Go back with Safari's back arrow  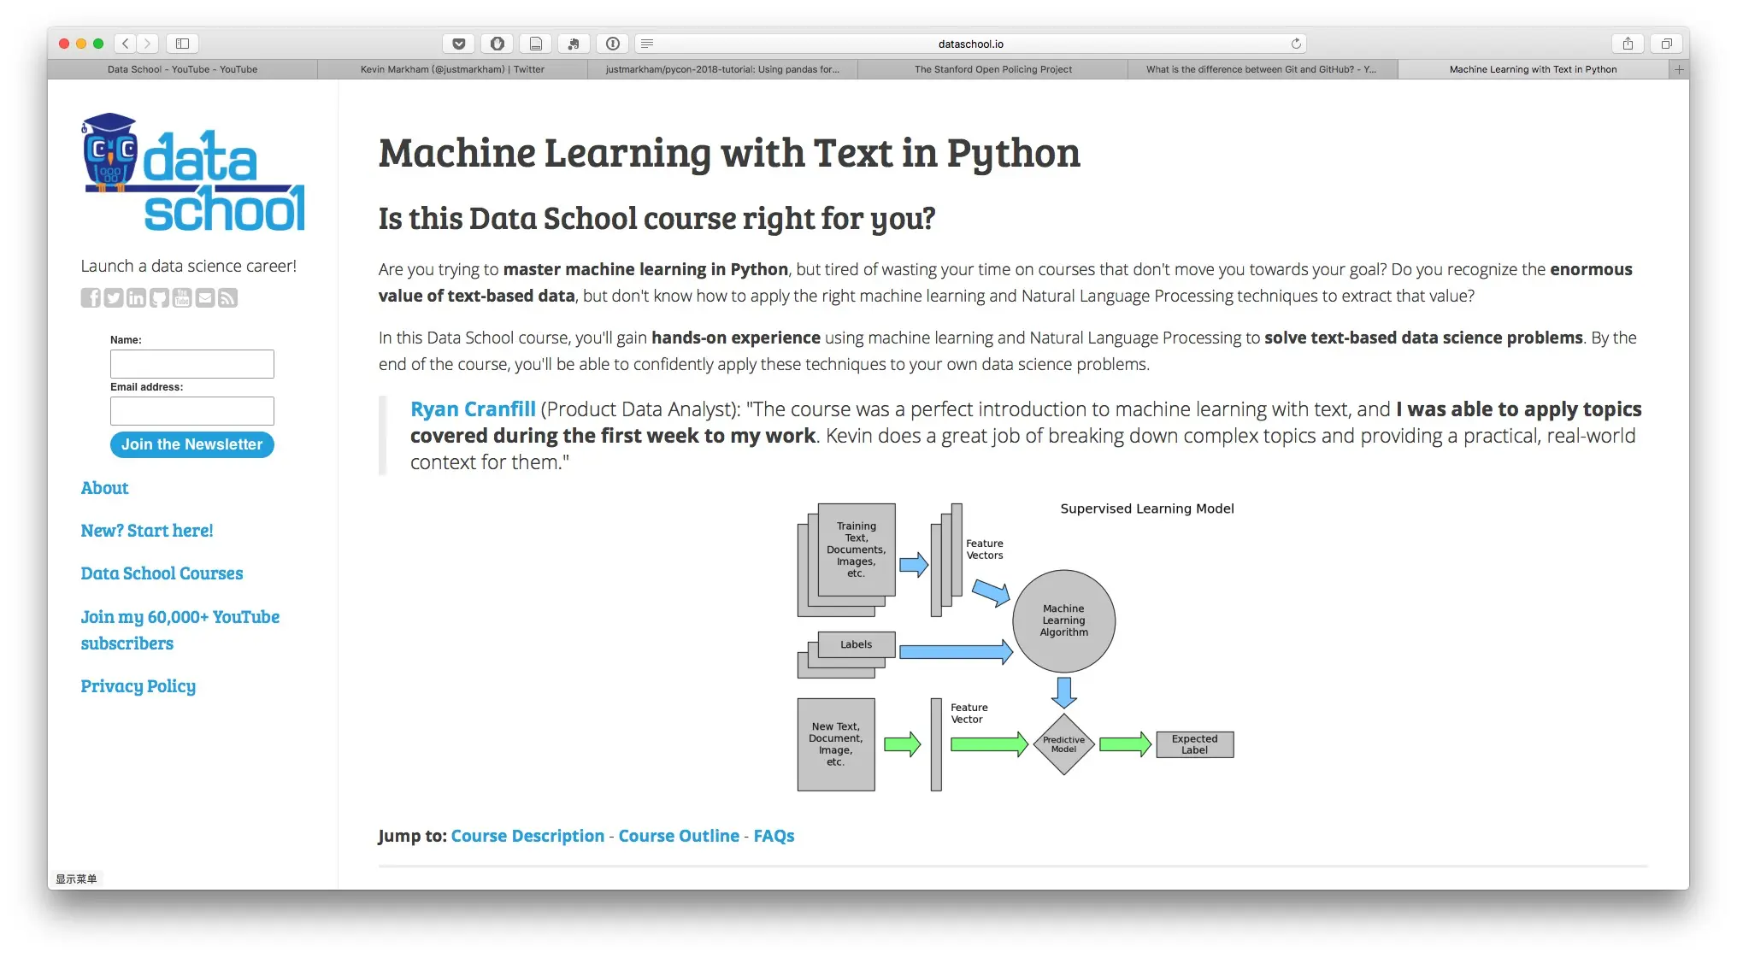point(126,44)
